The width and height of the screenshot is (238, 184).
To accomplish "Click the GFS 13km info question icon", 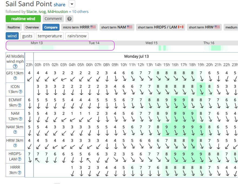I will (15, 78).
